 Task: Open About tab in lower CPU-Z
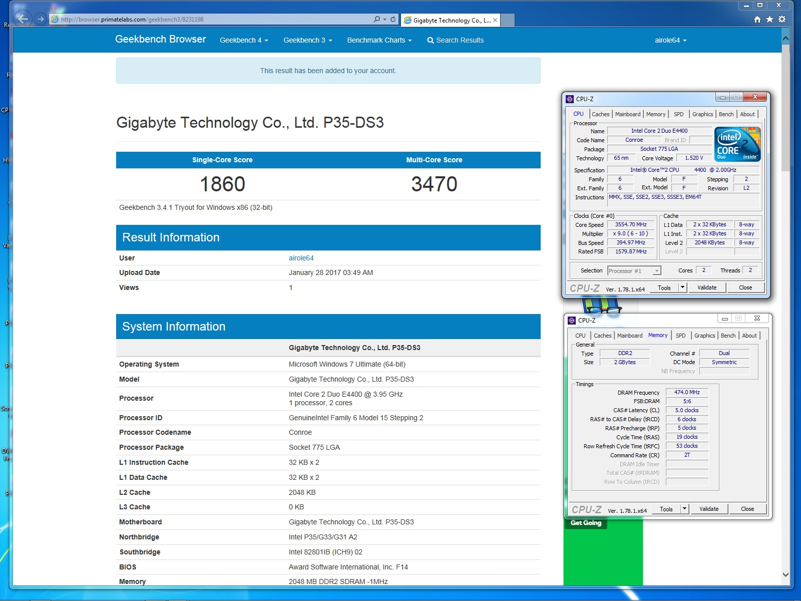(749, 336)
